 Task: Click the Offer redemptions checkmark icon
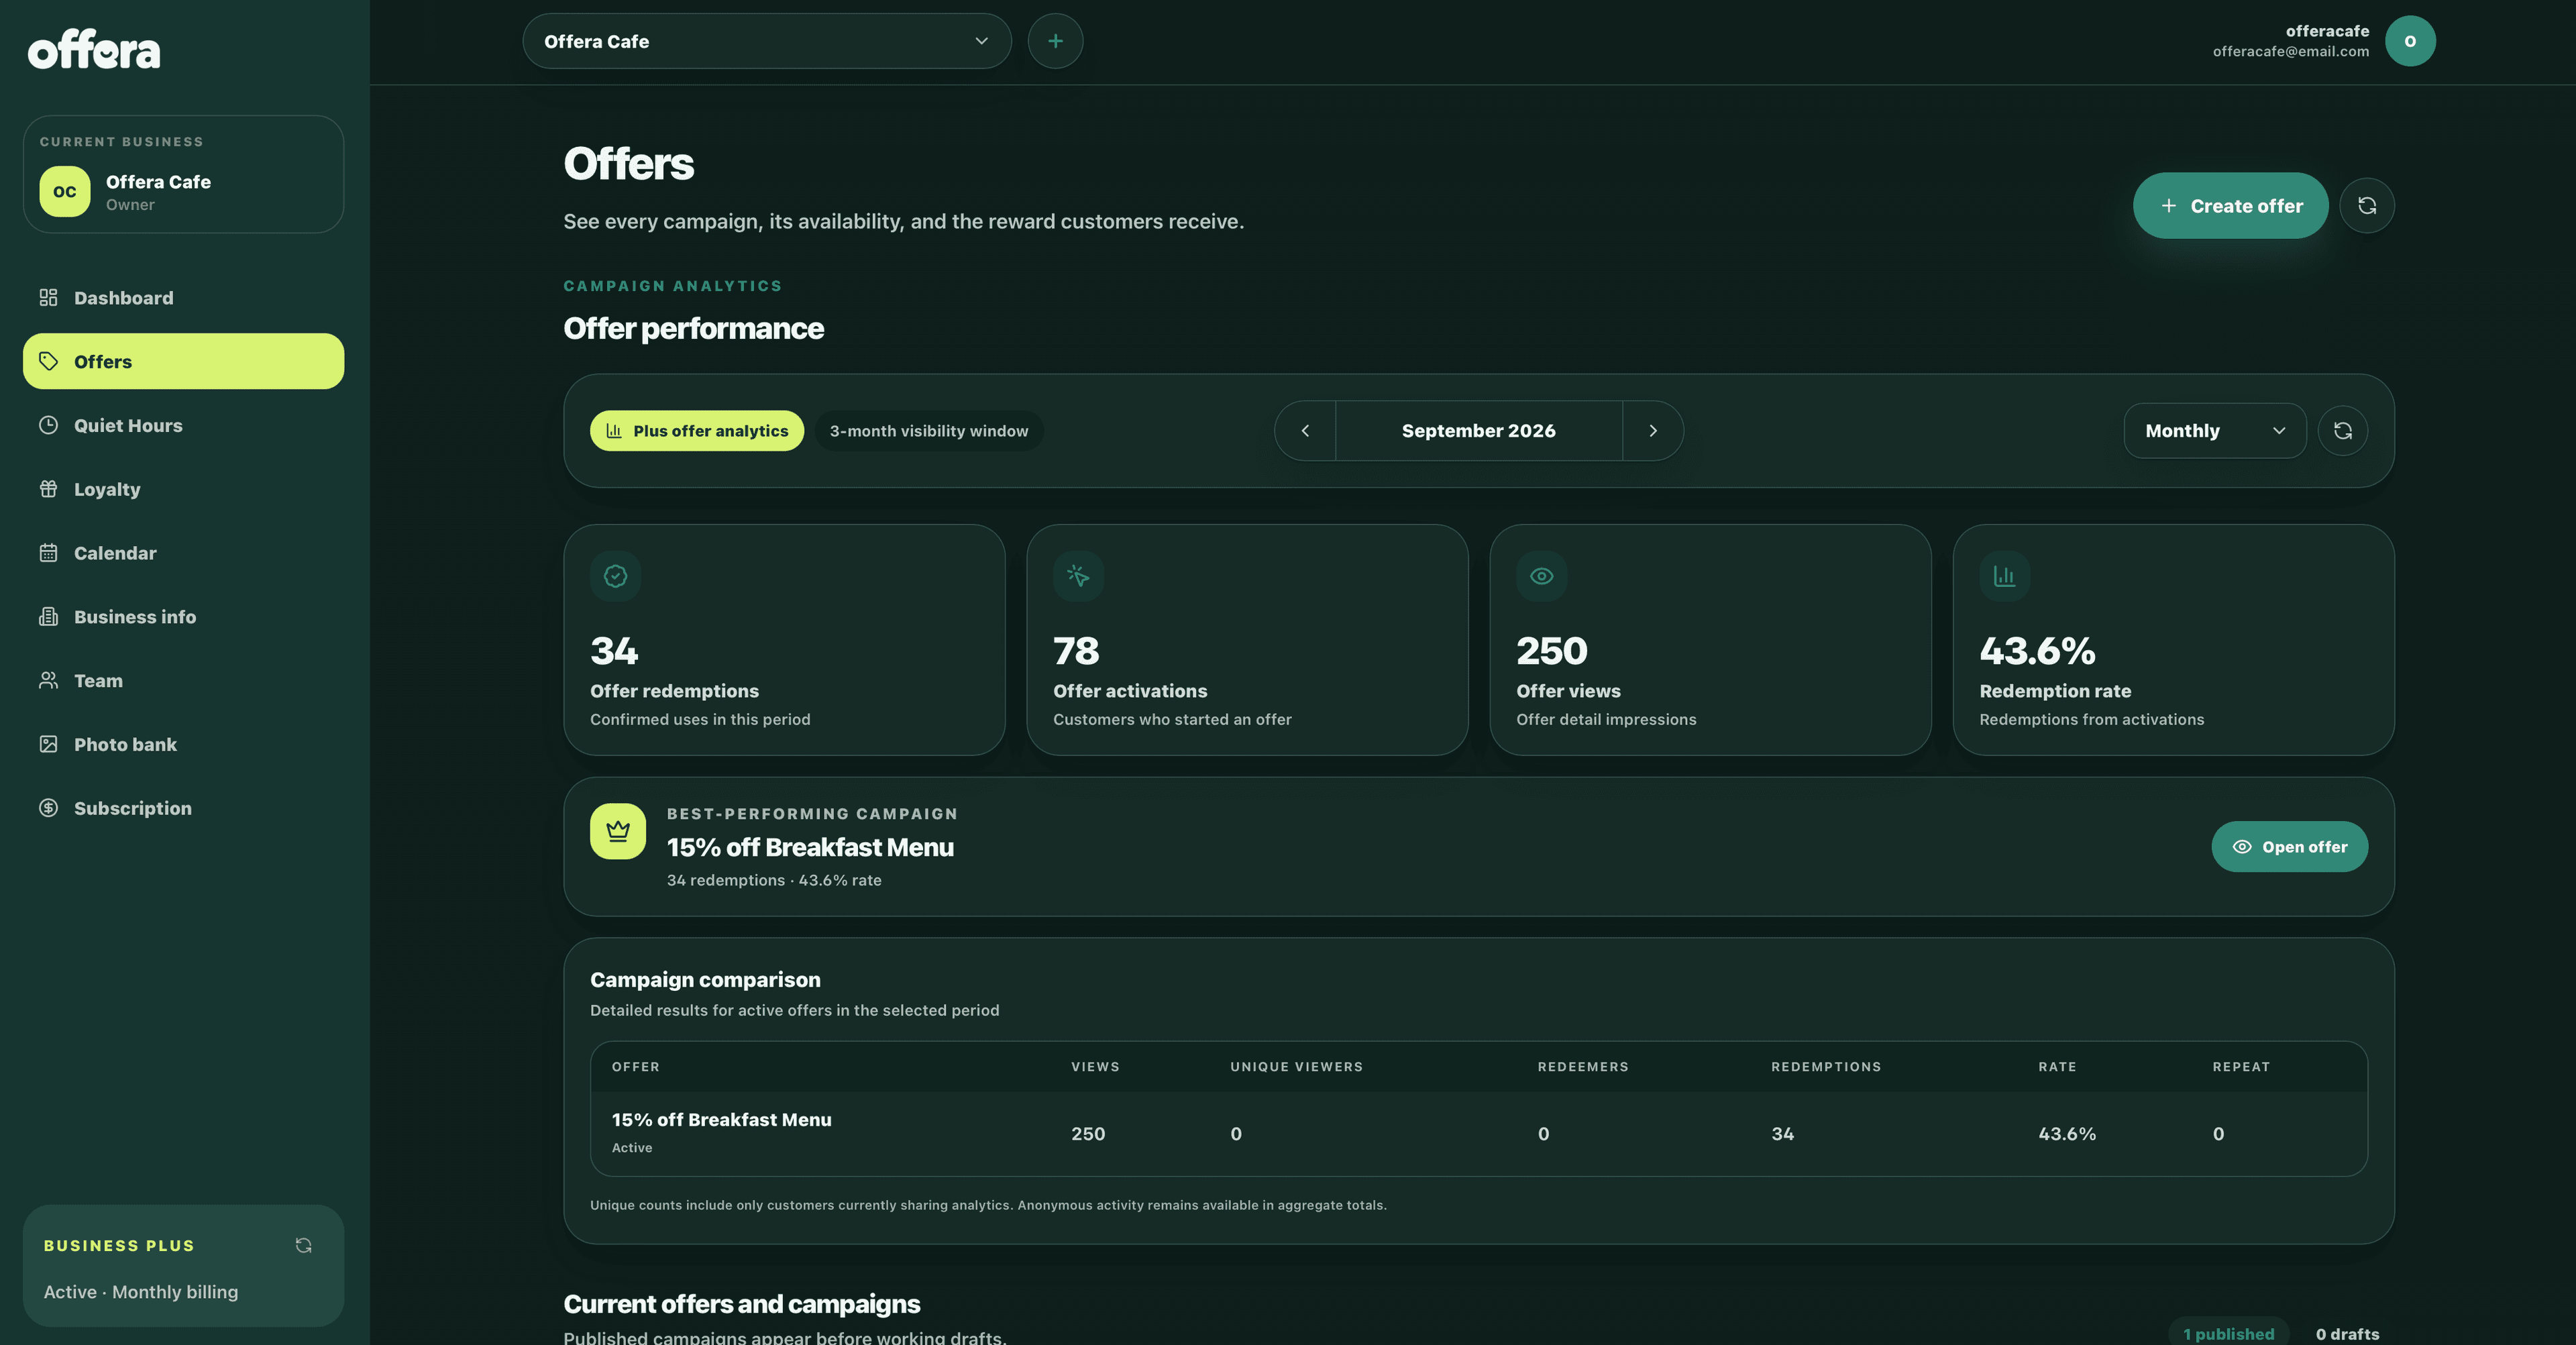point(615,576)
